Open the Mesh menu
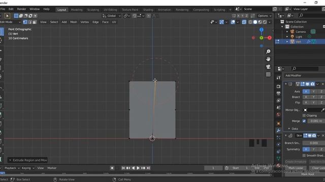Viewport: 325px width, 182px height. (x=73, y=22)
